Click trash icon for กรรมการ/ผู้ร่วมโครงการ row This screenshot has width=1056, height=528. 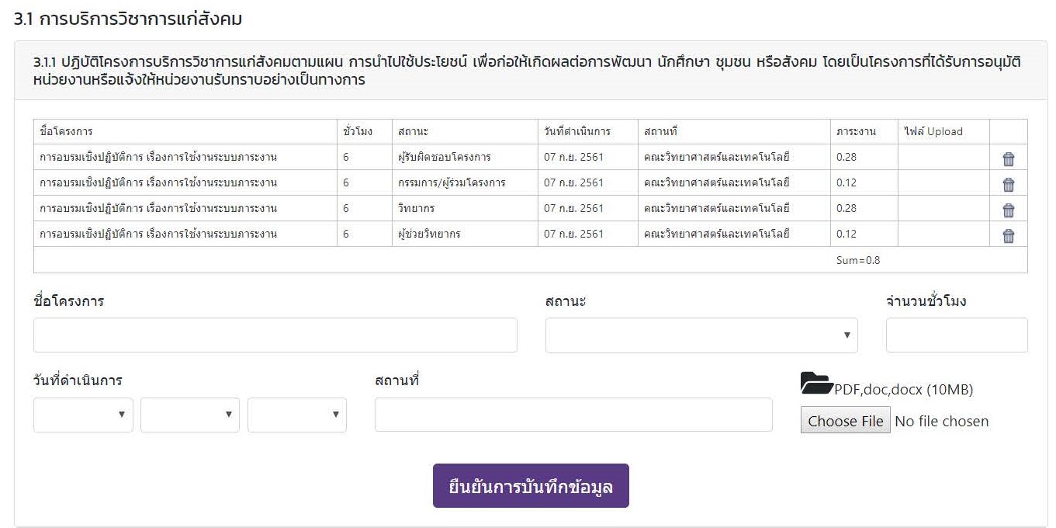pos(1008,185)
